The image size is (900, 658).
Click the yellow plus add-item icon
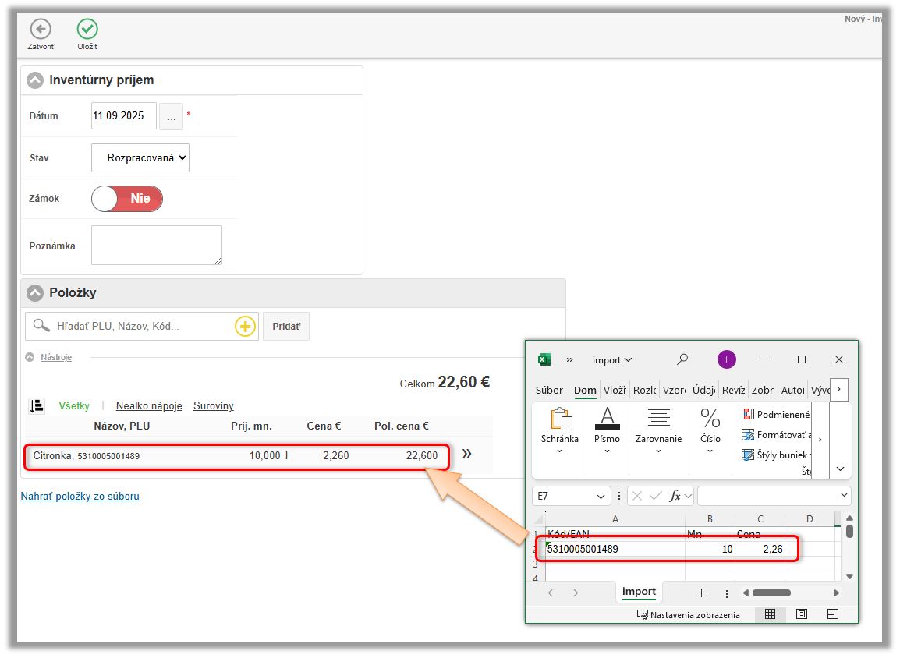(245, 327)
